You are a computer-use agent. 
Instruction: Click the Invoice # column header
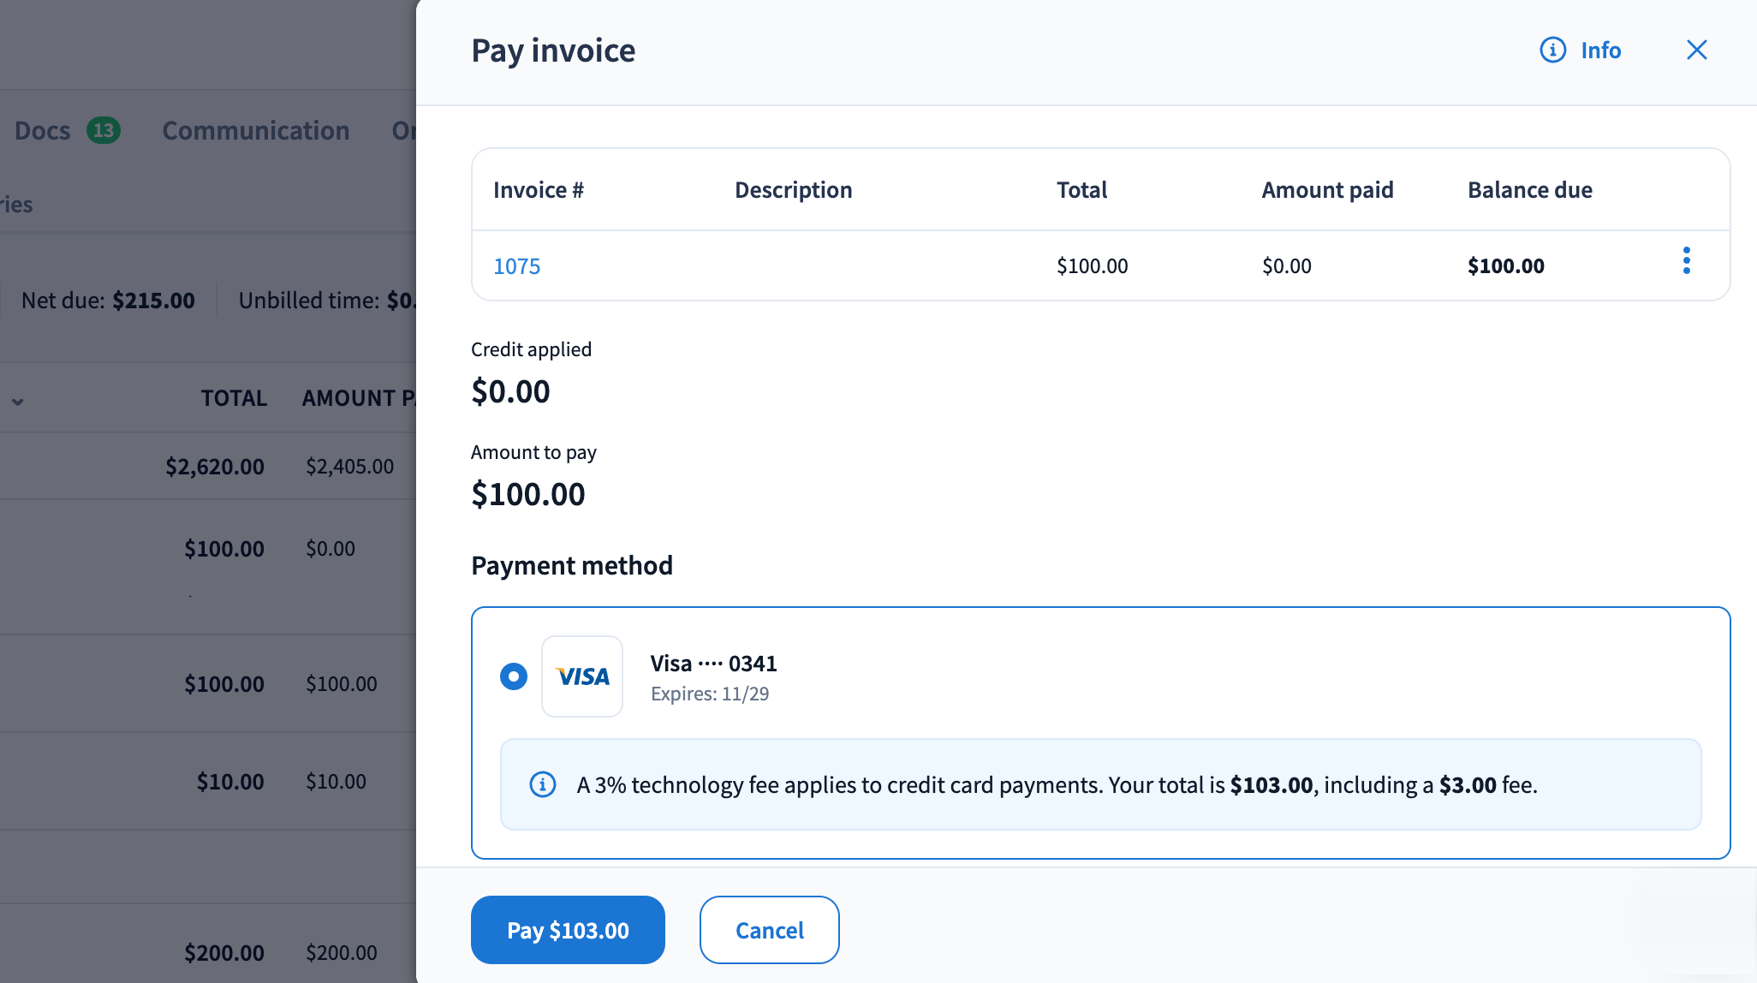point(538,190)
